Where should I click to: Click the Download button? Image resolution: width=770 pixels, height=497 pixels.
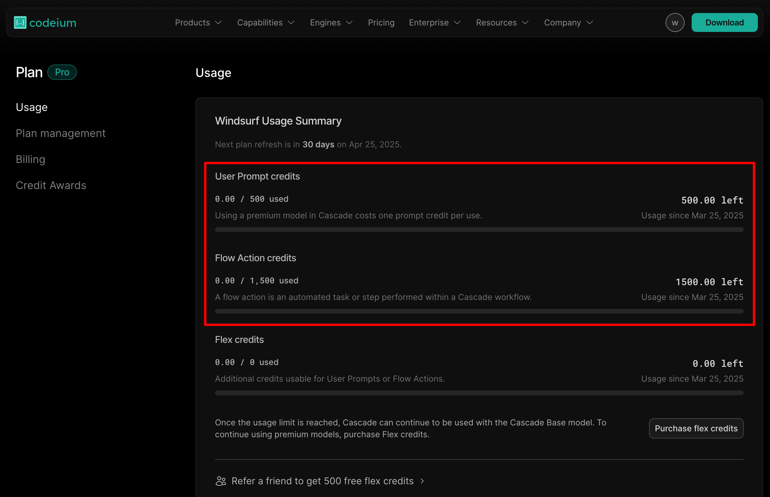[x=724, y=22]
